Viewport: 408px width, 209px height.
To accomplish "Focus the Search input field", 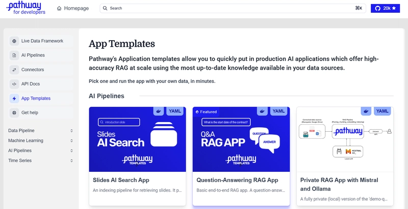I will pos(233,8).
